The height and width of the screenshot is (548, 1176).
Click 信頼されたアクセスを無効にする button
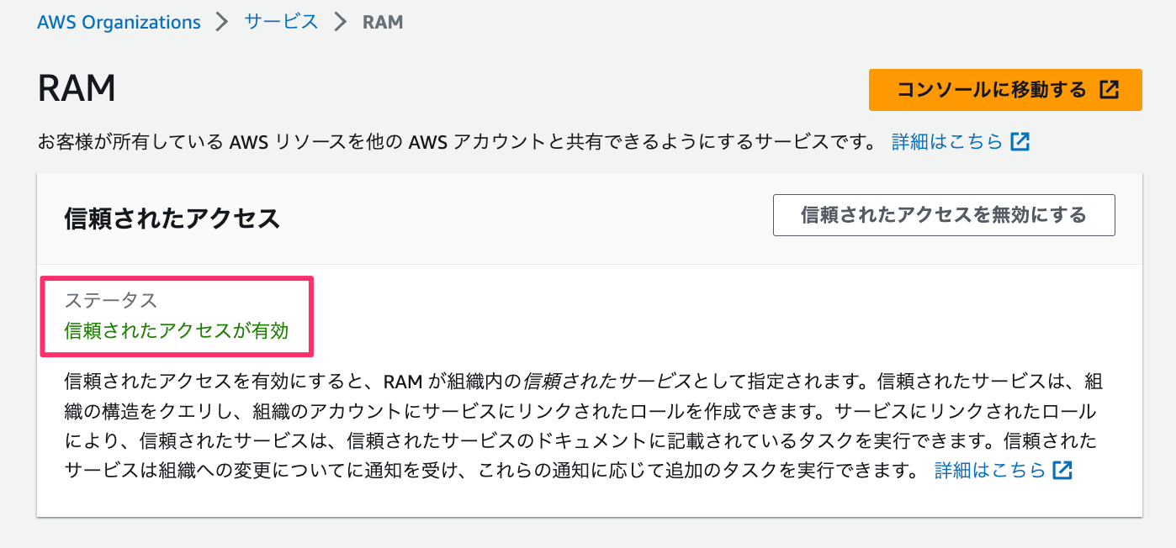pos(944,215)
